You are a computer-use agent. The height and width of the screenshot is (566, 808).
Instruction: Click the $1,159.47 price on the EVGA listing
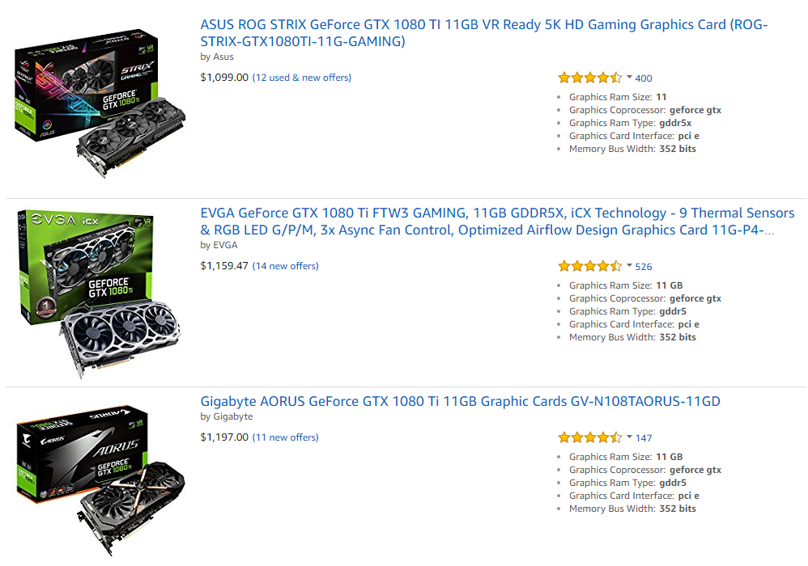point(224,266)
